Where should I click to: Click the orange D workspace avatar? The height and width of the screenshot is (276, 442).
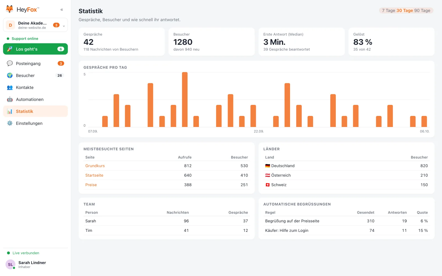10,25
